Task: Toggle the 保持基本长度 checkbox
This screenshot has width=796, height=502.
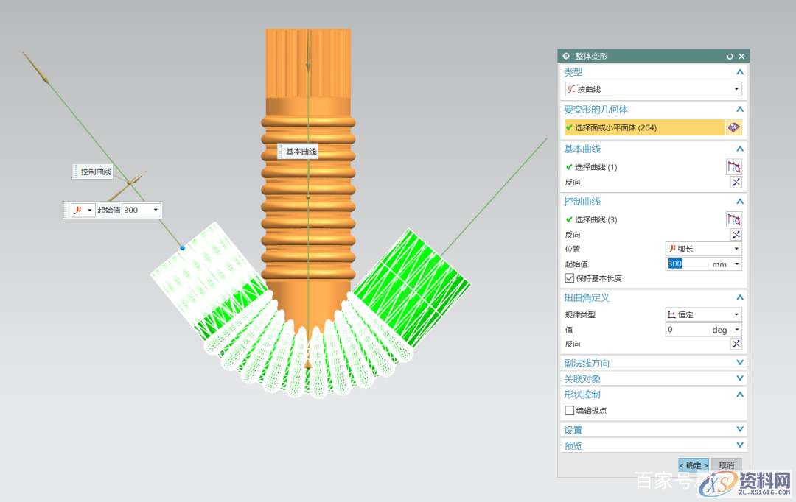Action: pyautogui.click(x=569, y=278)
